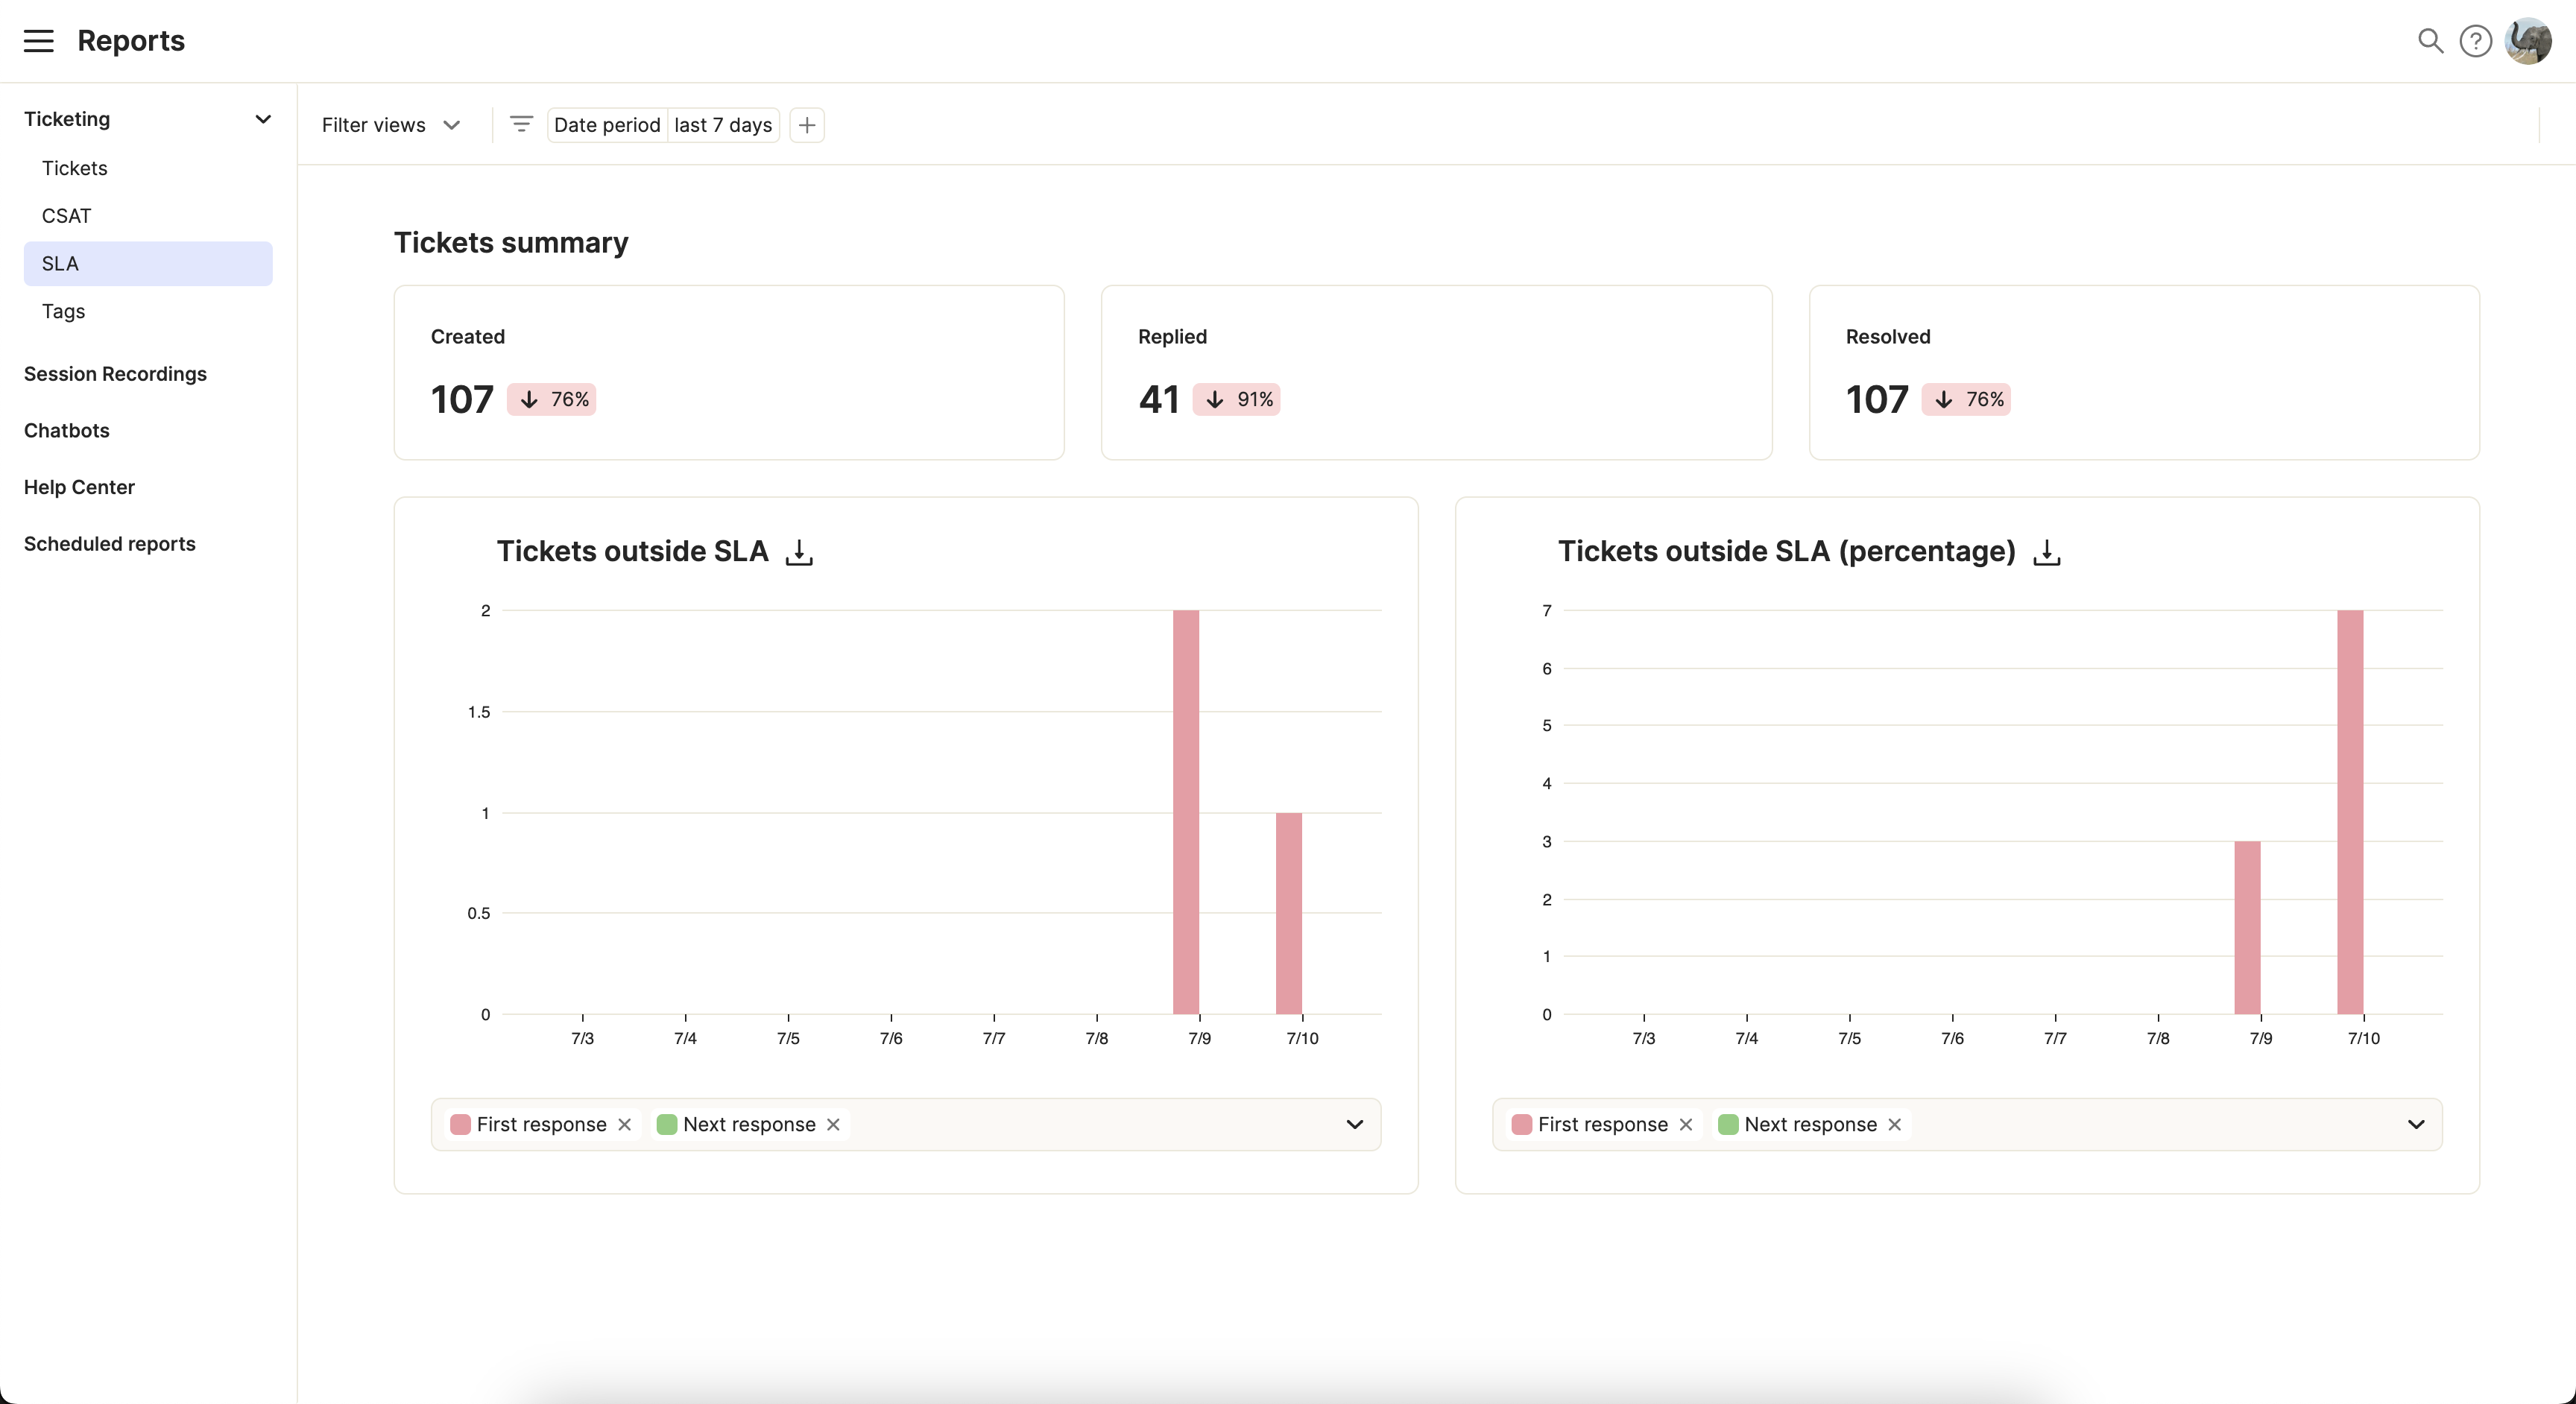Select the SLA report item
Screen dimensions: 2576x1404
148,263
